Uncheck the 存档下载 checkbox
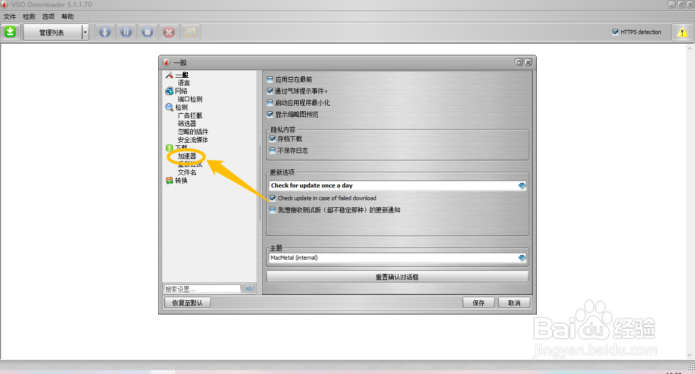 [x=273, y=139]
